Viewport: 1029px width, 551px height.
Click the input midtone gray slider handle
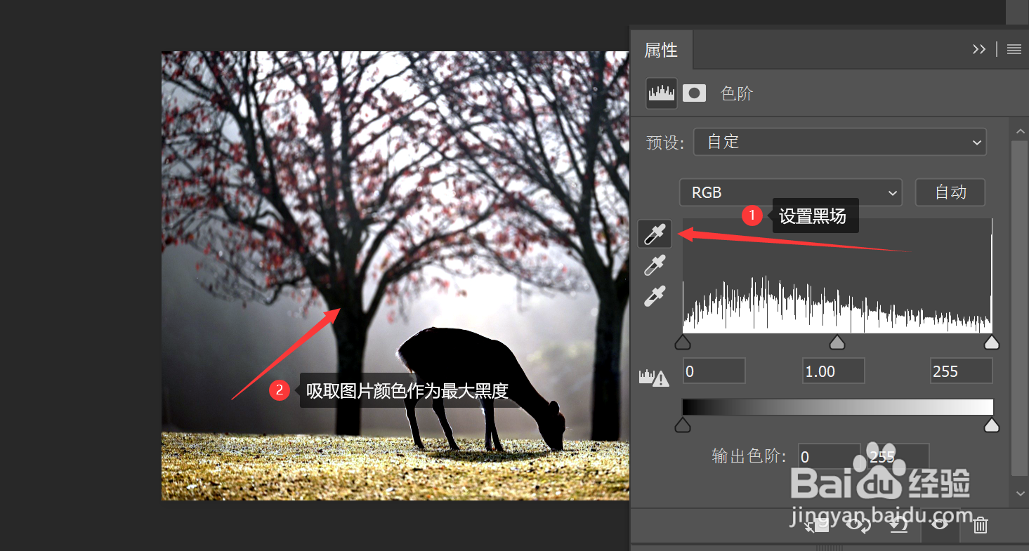click(837, 342)
